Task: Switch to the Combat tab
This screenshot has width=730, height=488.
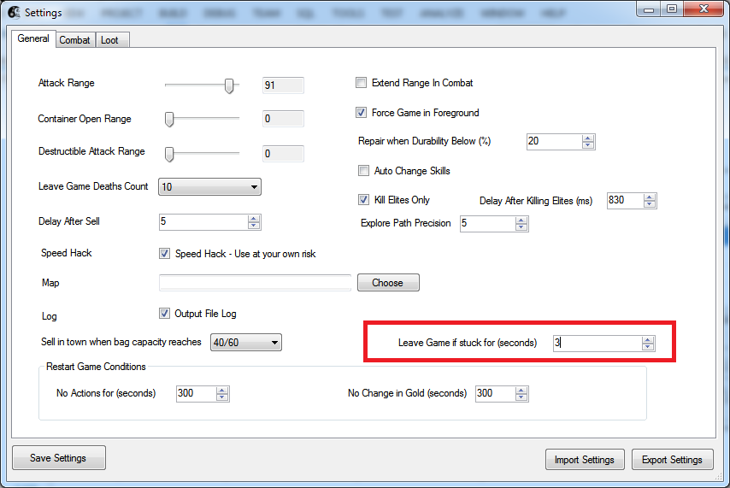Action: point(75,40)
